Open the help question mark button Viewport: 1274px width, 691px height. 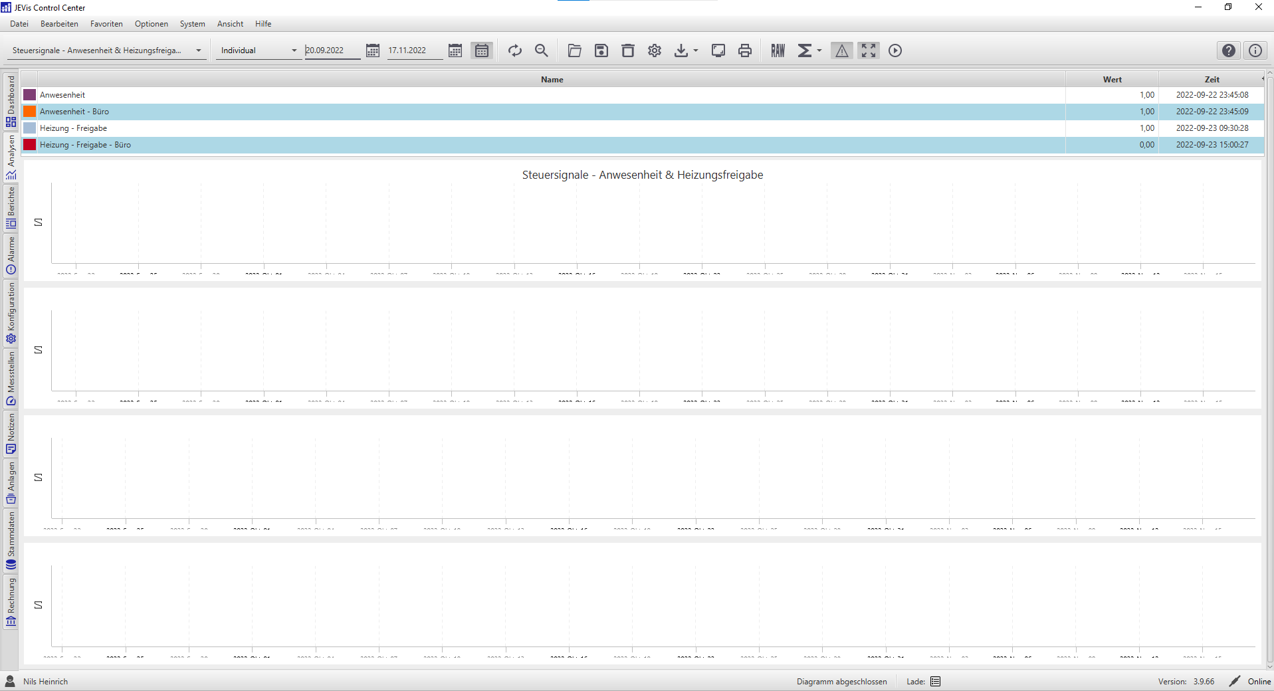click(x=1228, y=50)
